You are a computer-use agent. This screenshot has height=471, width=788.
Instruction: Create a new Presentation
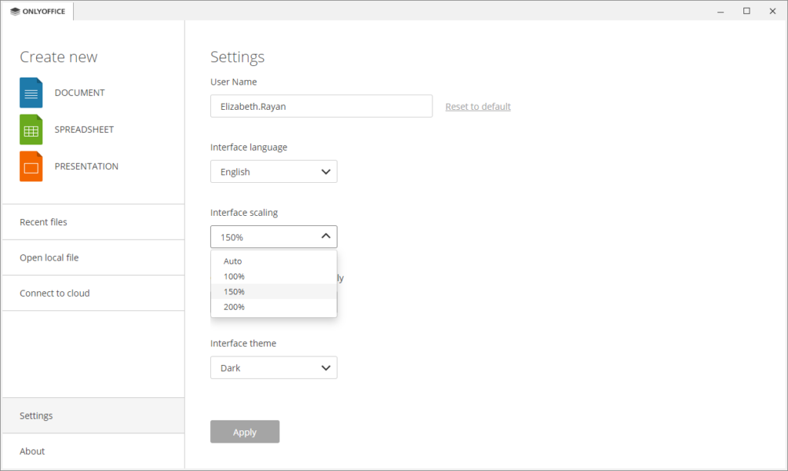tap(86, 166)
